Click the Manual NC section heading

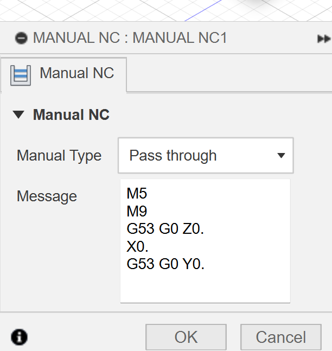tap(71, 115)
